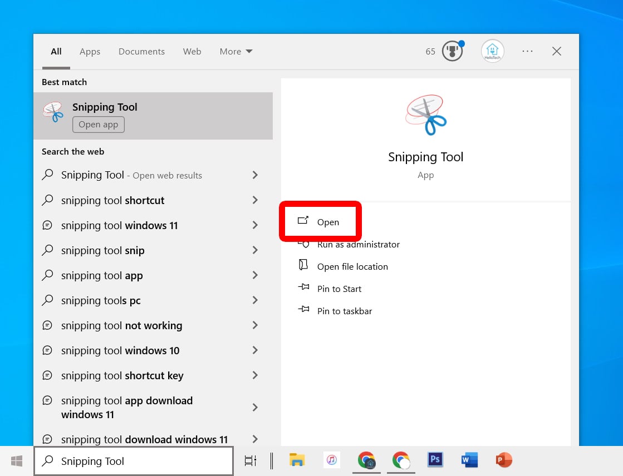Expand the "snipping tool windows 11" suggestion
This screenshot has height=476, width=623.
(x=255, y=225)
